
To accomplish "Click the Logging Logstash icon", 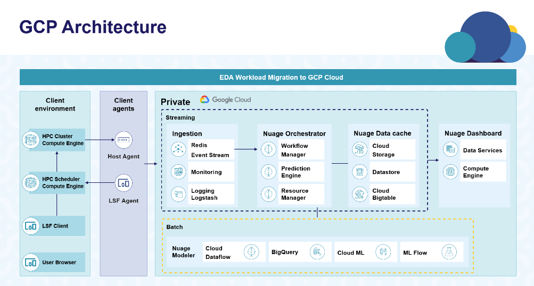I will pyautogui.click(x=178, y=194).
